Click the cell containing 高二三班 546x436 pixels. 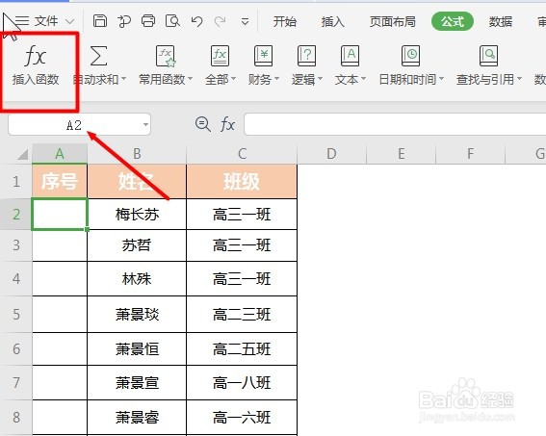(x=242, y=315)
